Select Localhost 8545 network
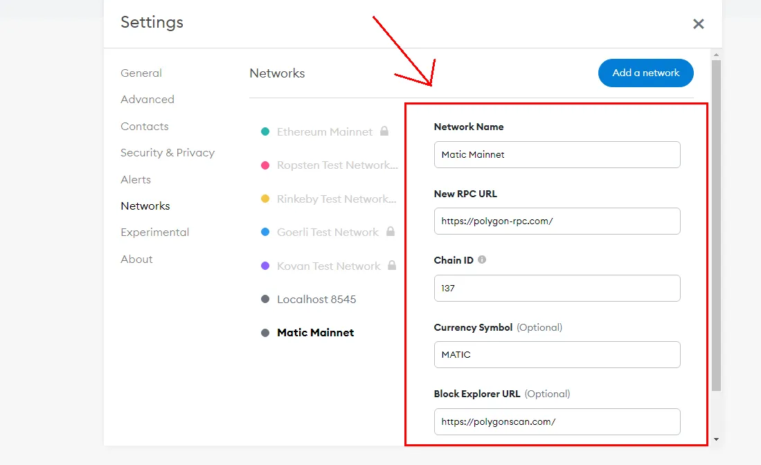 tap(316, 300)
